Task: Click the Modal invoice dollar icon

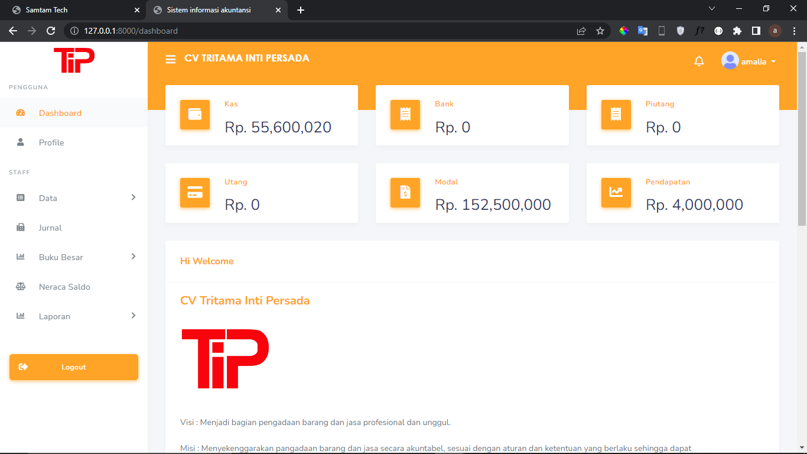Action: click(x=405, y=193)
